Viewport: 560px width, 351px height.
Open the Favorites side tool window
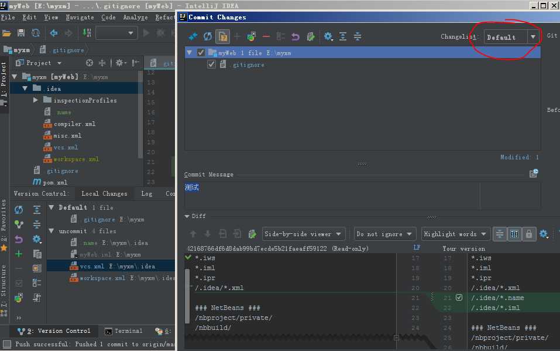pos(4,226)
